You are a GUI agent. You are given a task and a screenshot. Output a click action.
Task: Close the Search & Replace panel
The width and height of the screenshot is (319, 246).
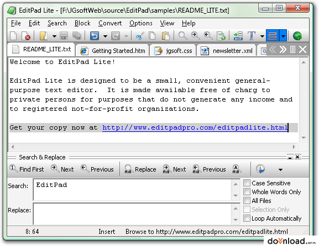297,157
